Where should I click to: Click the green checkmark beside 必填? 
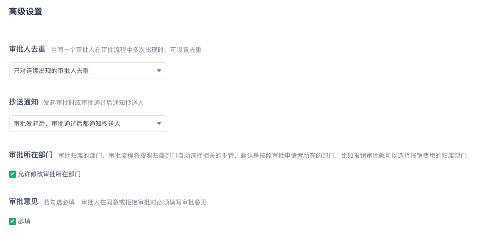pyautogui.click(x=12, y=221)
